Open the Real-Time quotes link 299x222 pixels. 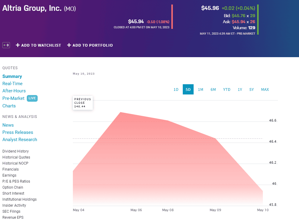[12, 84]
